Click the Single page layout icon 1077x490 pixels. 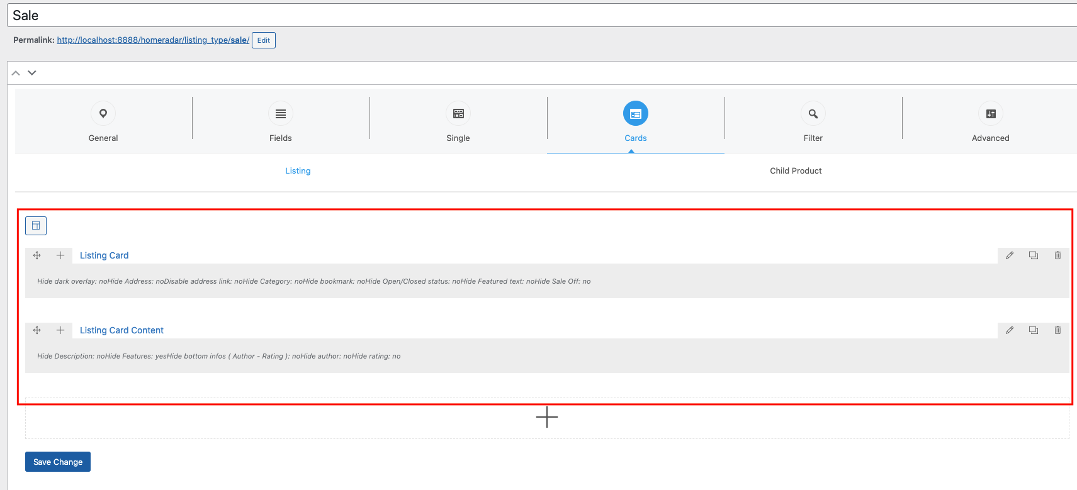tap(458, 114)
